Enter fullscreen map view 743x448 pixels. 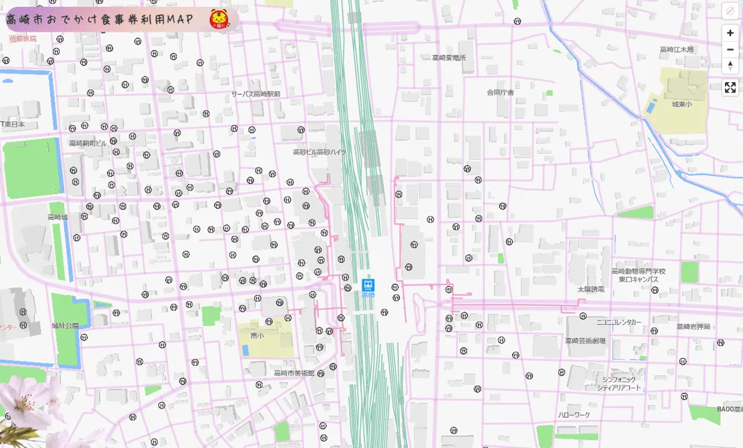click(730, 87)
